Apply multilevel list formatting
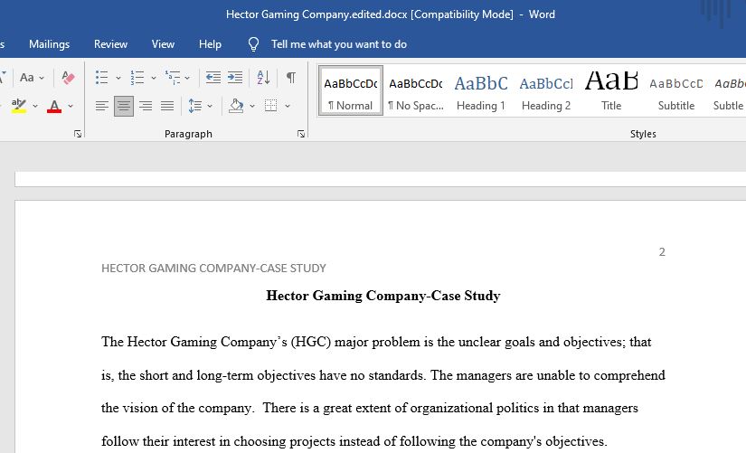The image size is (746, 453). 172,78
